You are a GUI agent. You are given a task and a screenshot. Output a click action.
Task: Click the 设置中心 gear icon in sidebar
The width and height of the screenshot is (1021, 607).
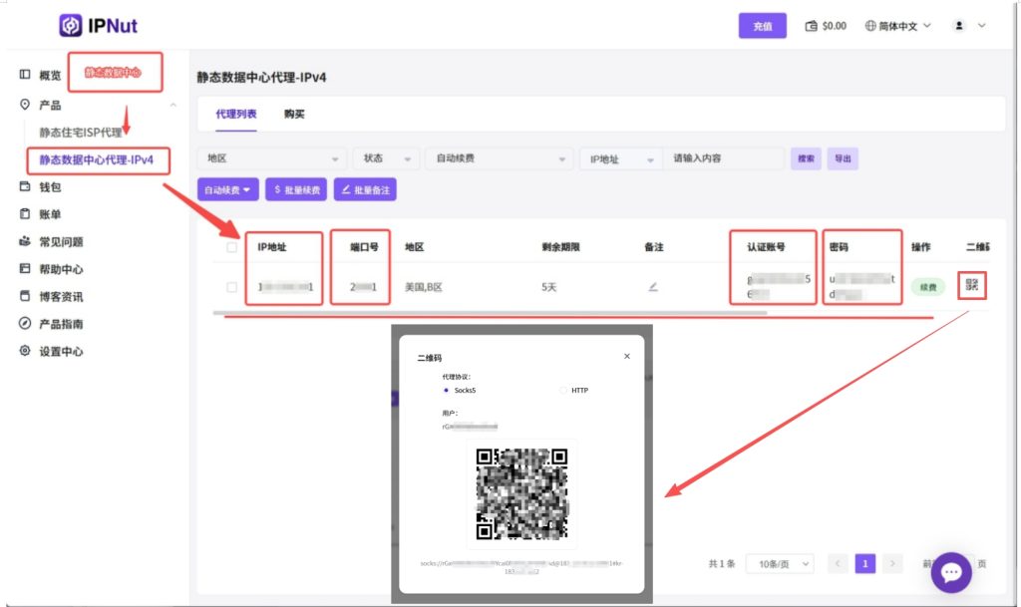pyautogui.click(x=26, y=351)
